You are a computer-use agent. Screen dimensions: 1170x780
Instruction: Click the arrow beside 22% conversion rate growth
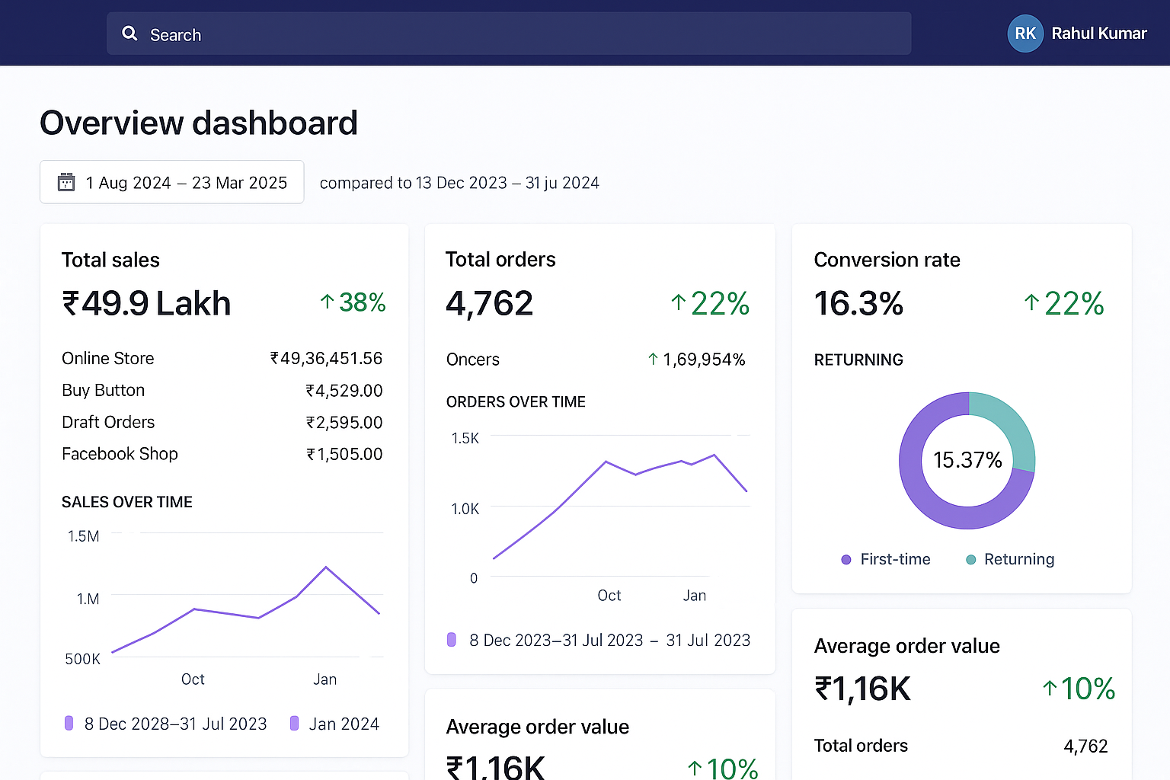[x=1031, y=303]
